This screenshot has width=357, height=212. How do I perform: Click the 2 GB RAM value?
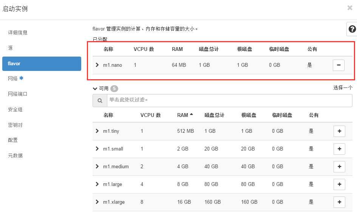182,149
